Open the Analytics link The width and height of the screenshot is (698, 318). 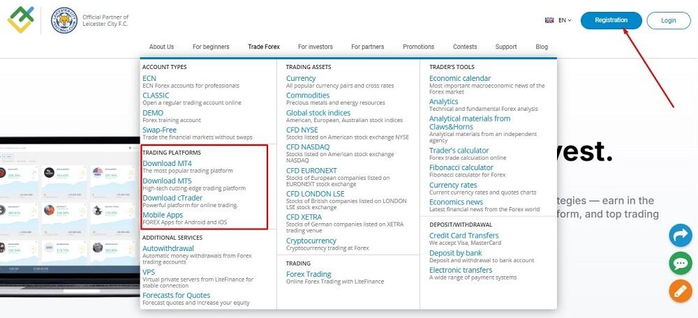coord(444,102)
